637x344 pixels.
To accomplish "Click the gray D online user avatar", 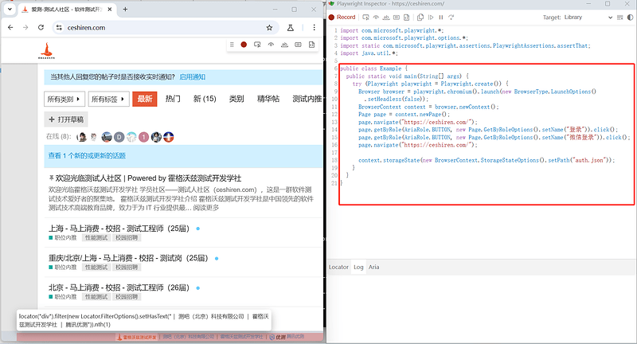I will [x=119, y=137].
